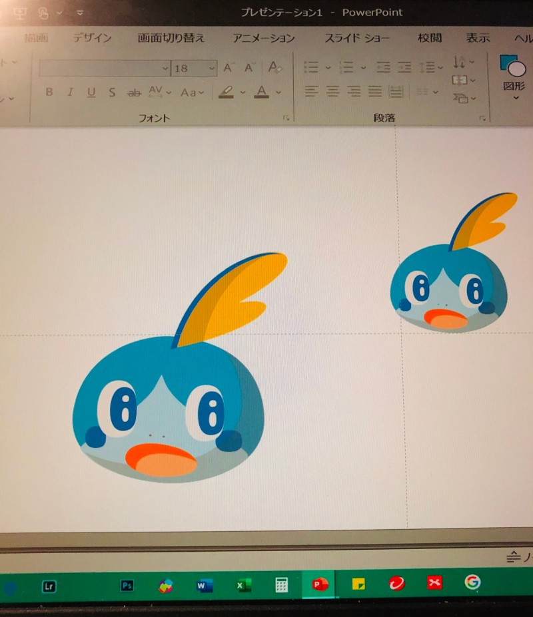This screenshot has width=533, height=617.
Task: Apply font color A
Action: 262,92
